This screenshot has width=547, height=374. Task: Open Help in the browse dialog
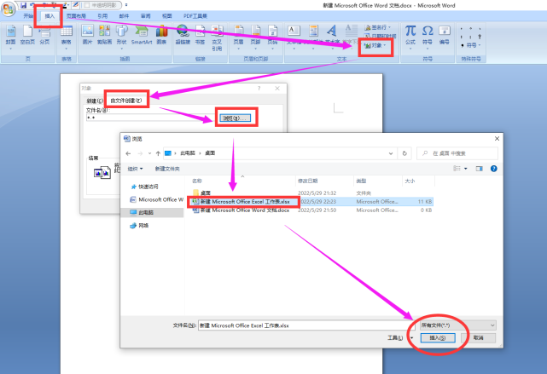click(493, 169)
